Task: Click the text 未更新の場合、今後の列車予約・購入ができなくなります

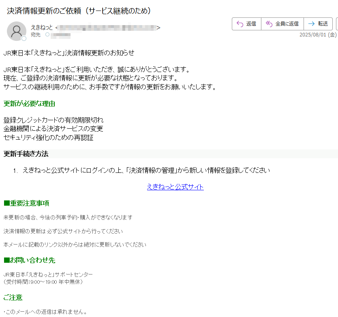Action: coord(68,217)
